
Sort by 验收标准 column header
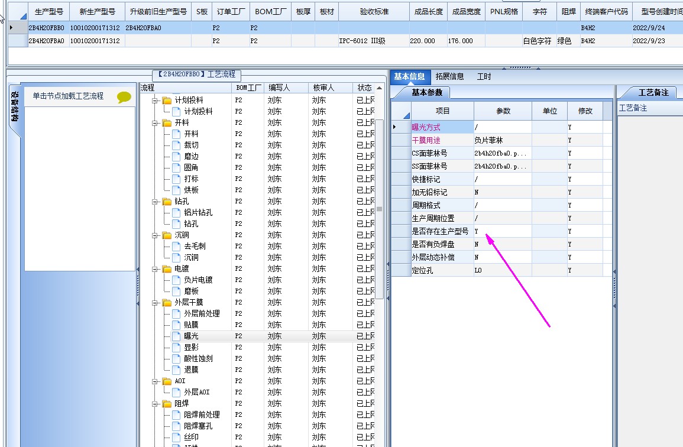coord(374,12)
